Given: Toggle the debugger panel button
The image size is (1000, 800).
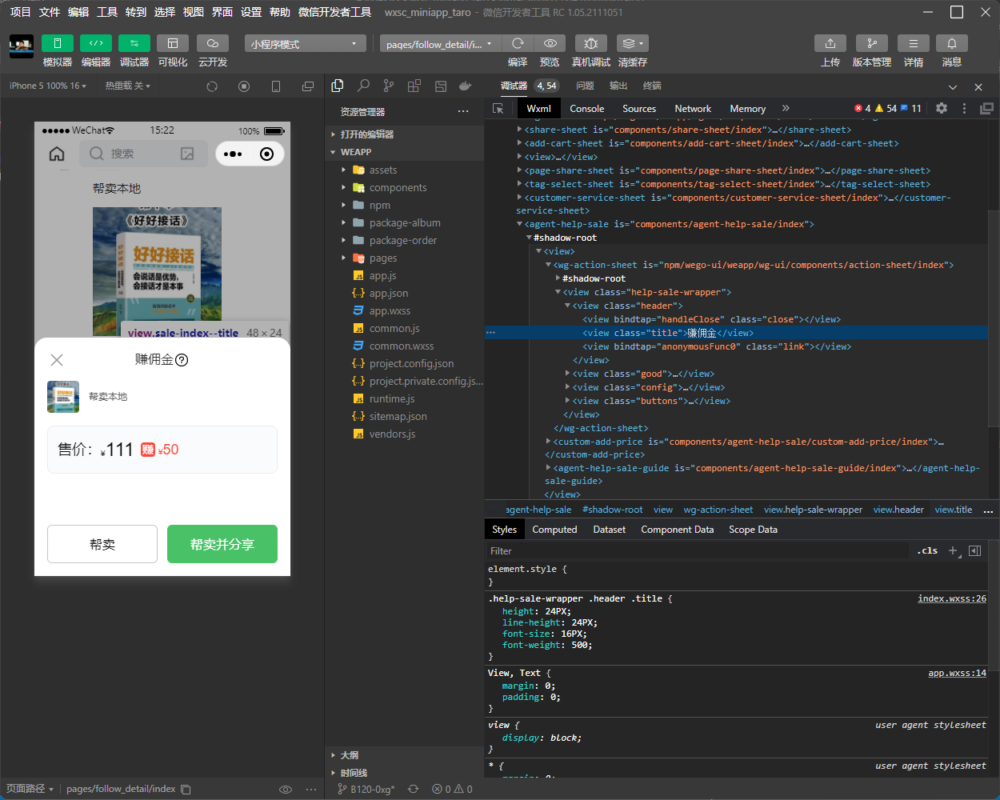Looking at the screenshot, I should click(x=134, y=43).
